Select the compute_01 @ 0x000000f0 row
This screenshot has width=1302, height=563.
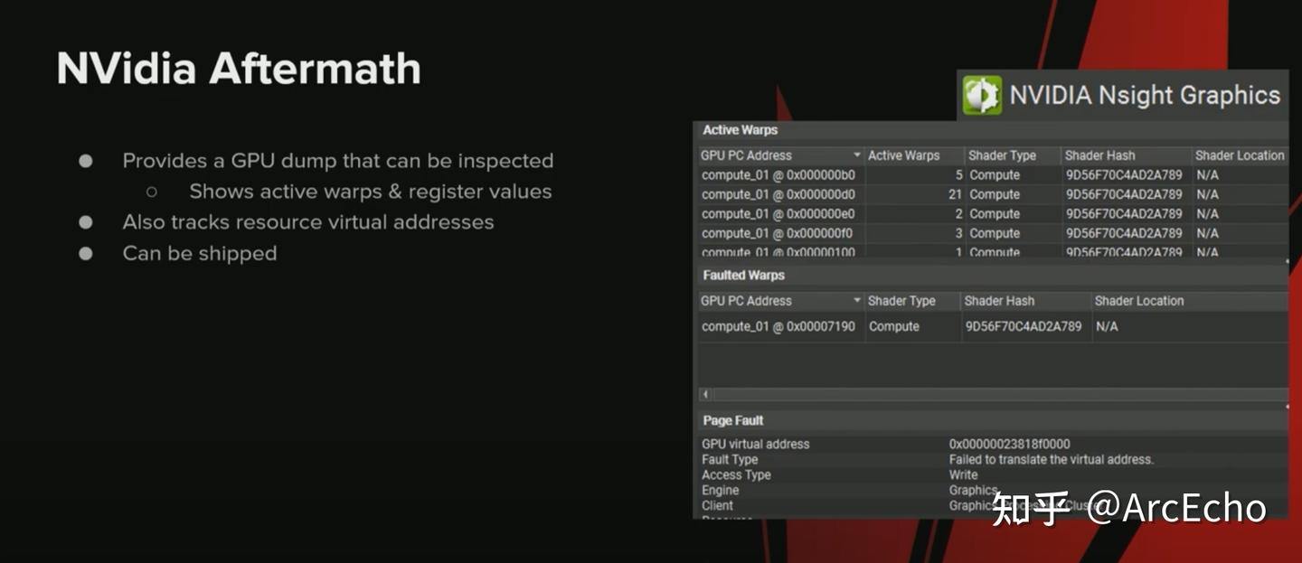[778, 233]
